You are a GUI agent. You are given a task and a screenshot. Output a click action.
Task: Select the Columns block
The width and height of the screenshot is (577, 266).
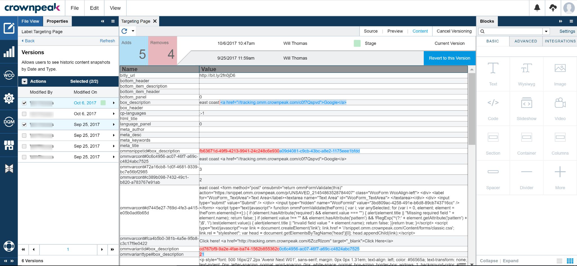pyautogui.click(x=560, y=143)
